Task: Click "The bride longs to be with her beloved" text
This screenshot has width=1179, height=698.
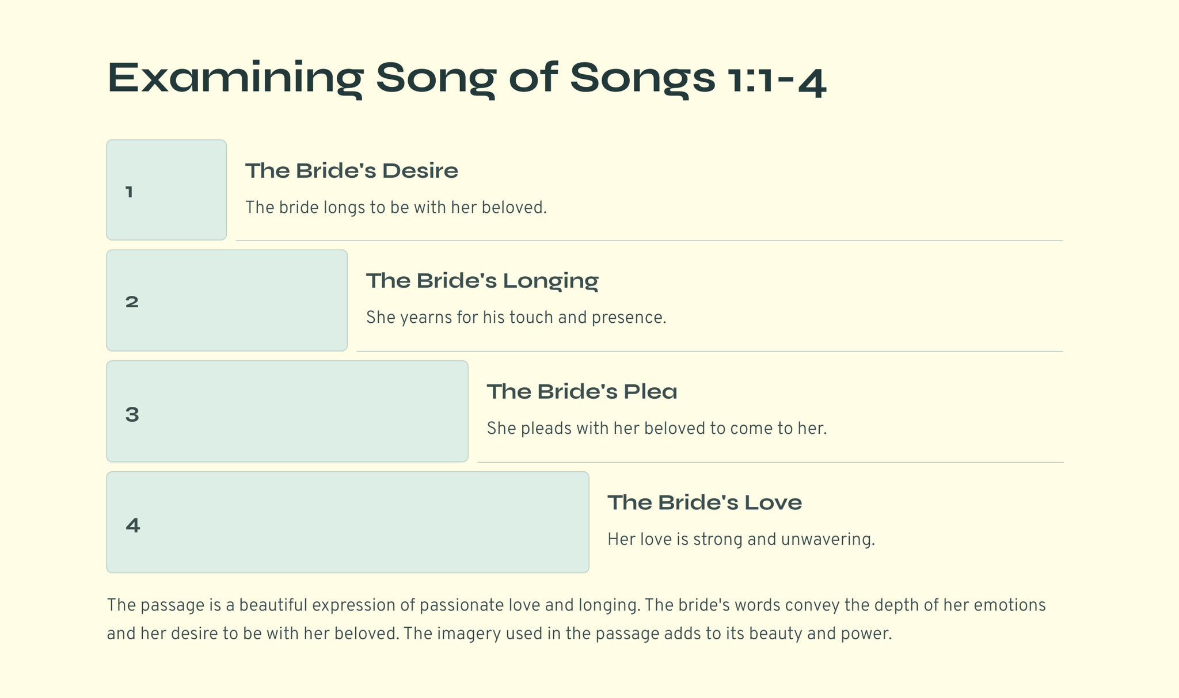Action: point(396,208)
